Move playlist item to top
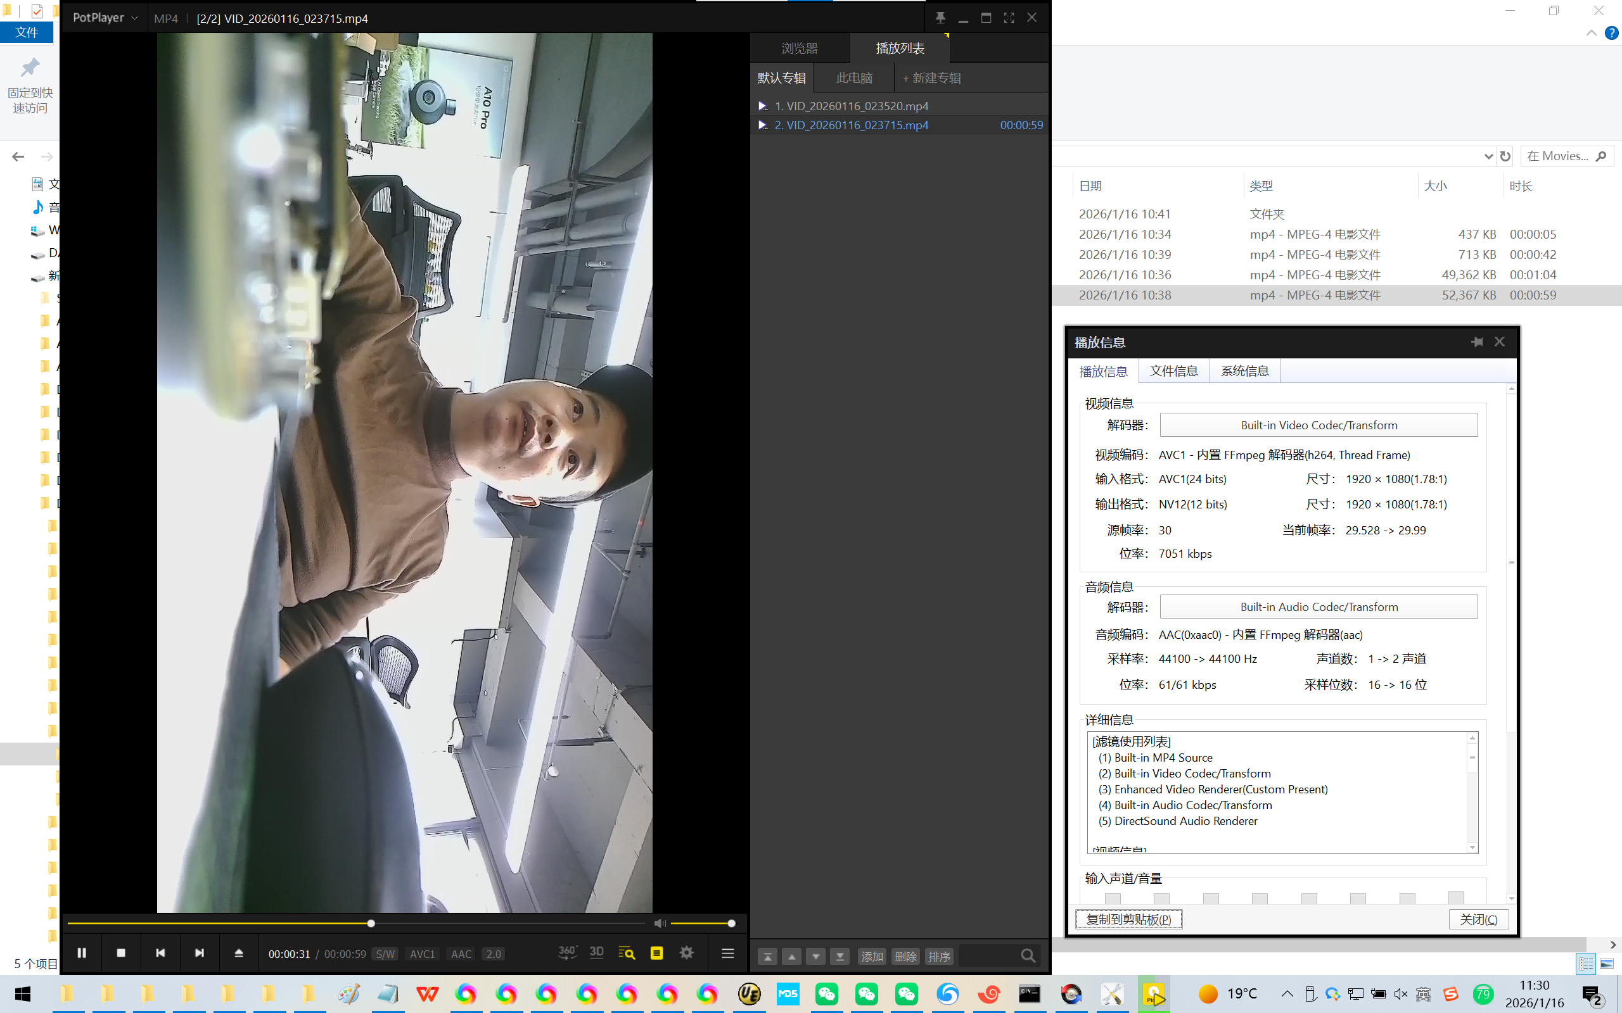This screenshot has width=1622, height=1013. point(767,957)
